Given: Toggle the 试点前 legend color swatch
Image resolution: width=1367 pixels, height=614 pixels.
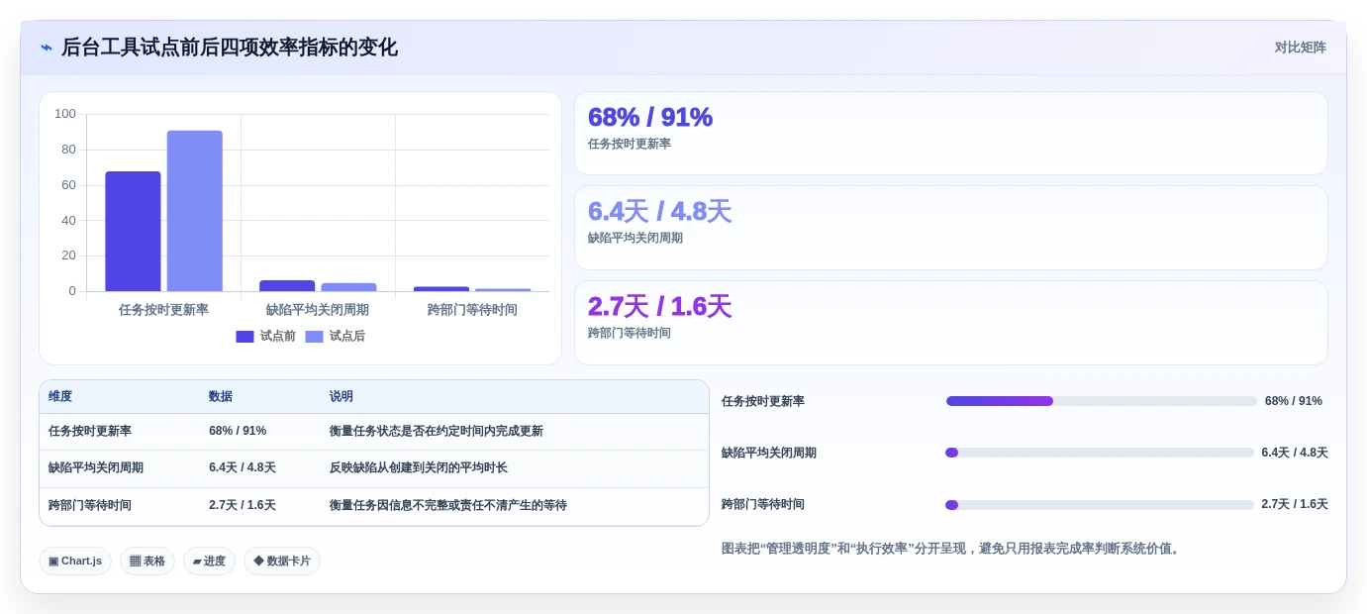Looking at the screenshot, I should [244, 337].
